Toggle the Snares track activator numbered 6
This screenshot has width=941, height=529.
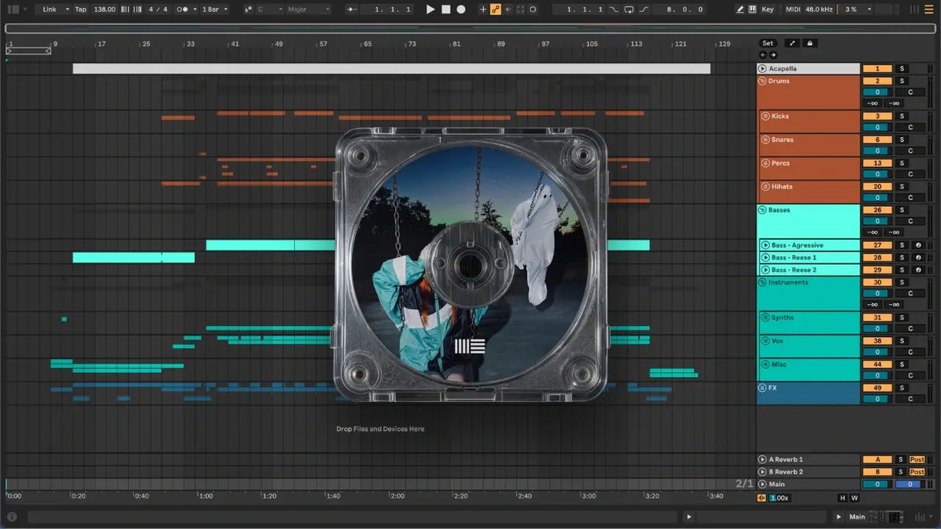[x=877, y=139]
